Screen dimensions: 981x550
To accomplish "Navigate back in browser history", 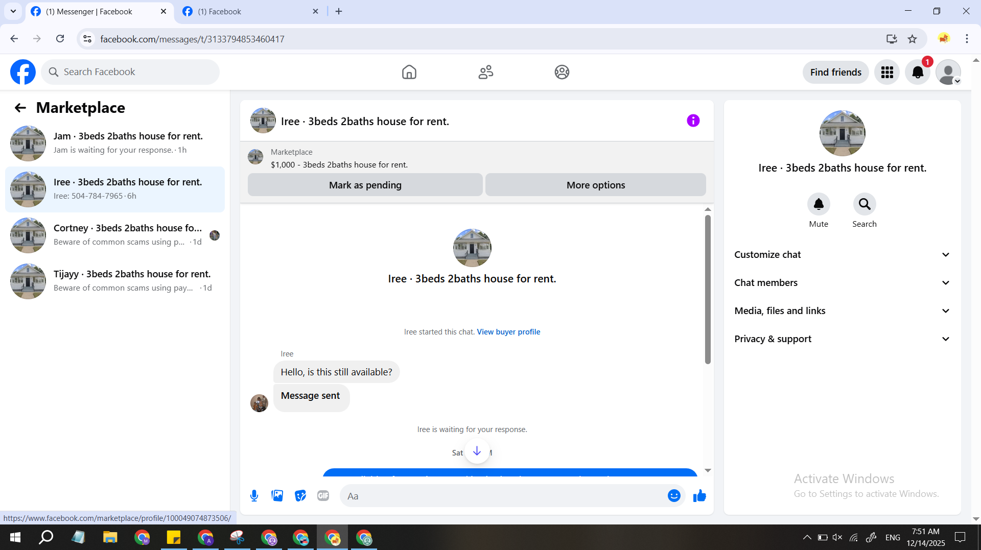I will [14, 39].
